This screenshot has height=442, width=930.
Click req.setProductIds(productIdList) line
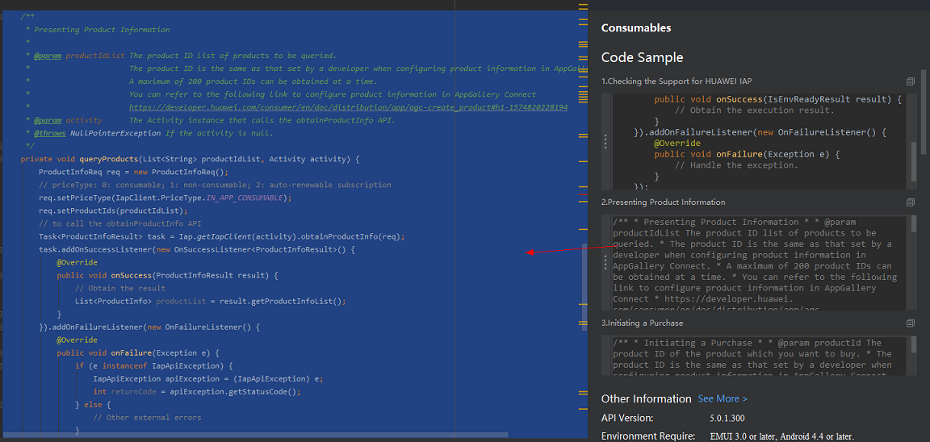point(113,211)
